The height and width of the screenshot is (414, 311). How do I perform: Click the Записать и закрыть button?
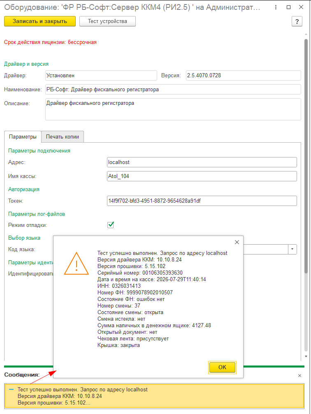40,21
